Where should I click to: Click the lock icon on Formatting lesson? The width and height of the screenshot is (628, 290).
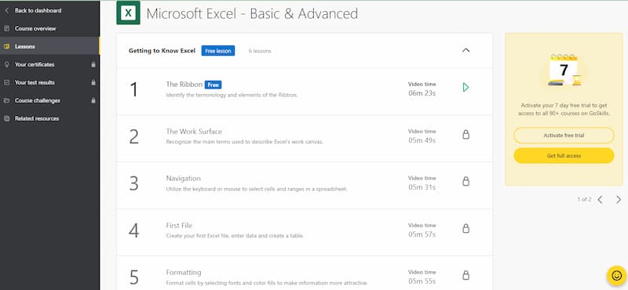[466, 275]
